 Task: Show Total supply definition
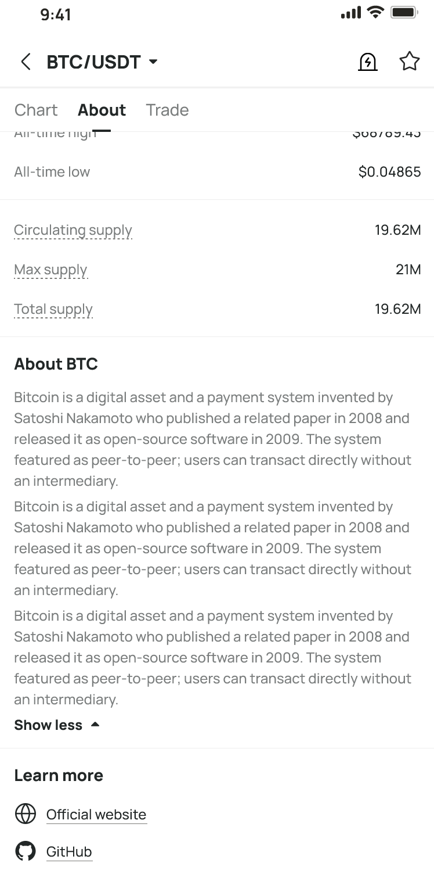point(53,309)
